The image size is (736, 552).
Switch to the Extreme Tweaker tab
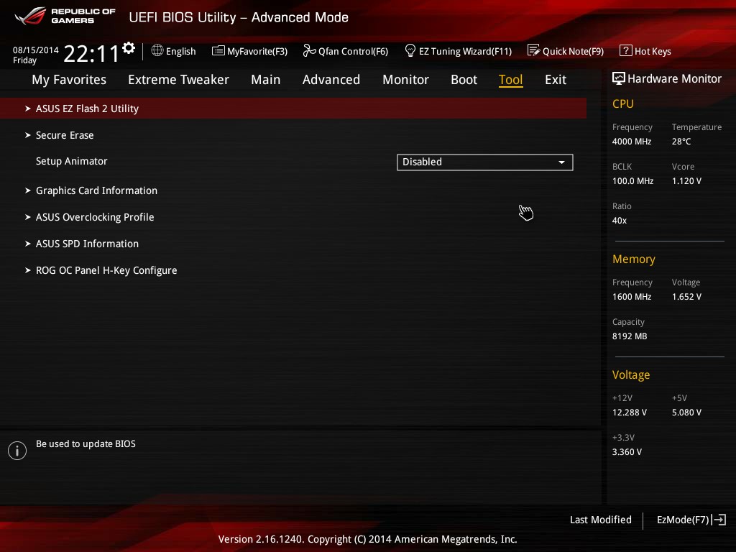(x=178, y=80)
